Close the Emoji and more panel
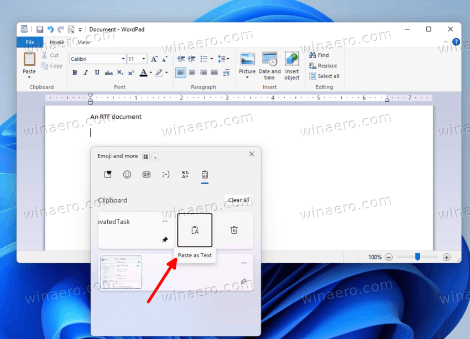Screen dimensions: 470x339 (252, 154)
